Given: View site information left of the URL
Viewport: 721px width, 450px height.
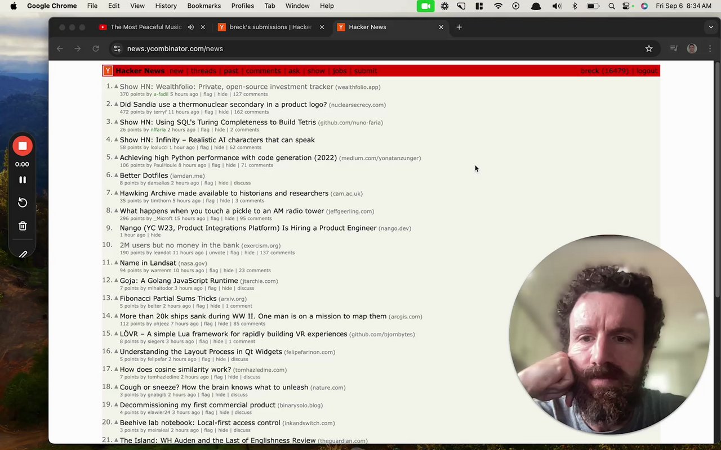Looking at the screenshot, I should point(117,49).
